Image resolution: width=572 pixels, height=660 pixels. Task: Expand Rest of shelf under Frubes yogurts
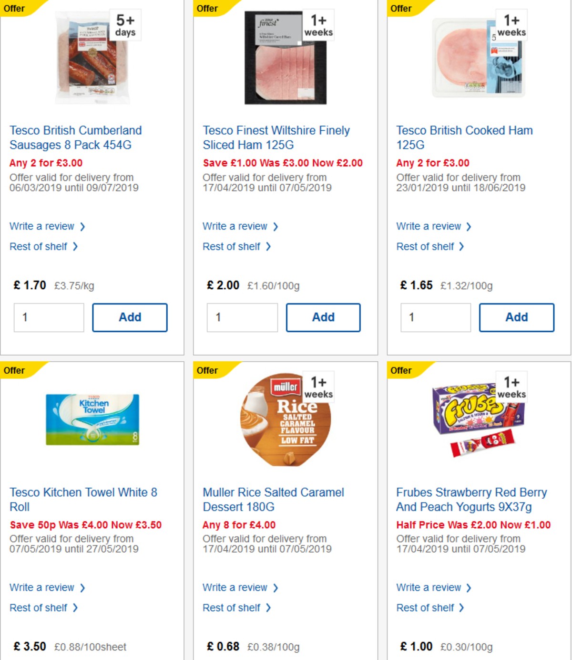[x=428, y=608]
